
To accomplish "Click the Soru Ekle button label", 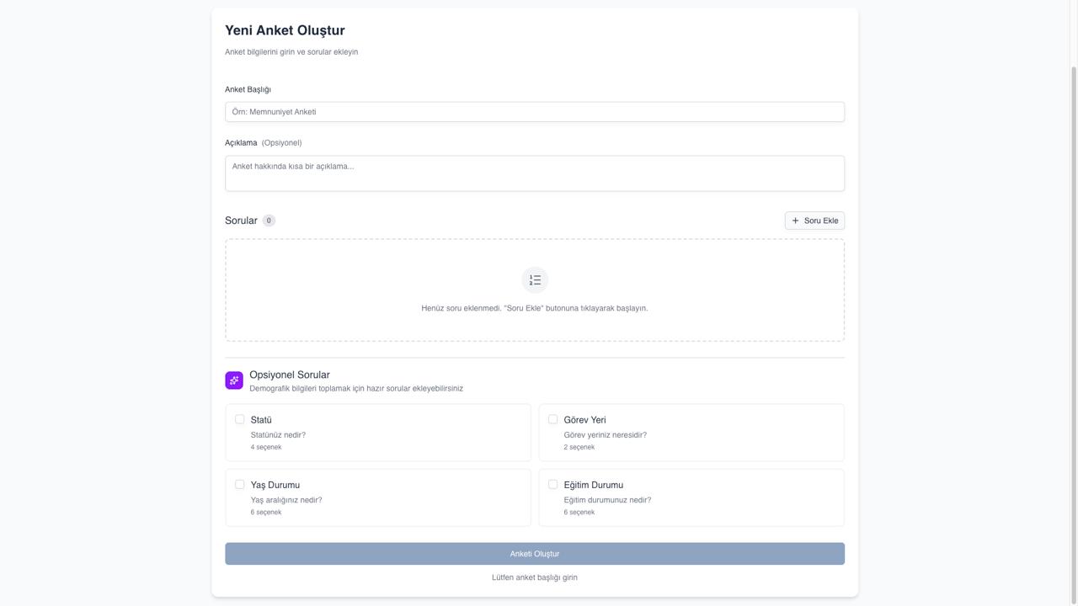I will click(x=821, y=221).
